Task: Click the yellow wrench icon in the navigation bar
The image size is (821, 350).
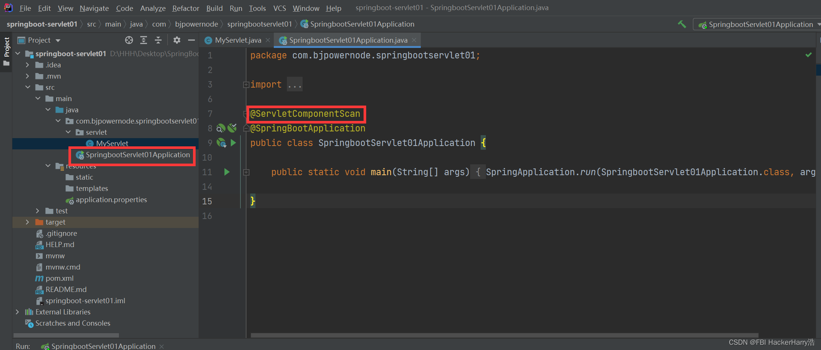Action: (x=681, y=24)
